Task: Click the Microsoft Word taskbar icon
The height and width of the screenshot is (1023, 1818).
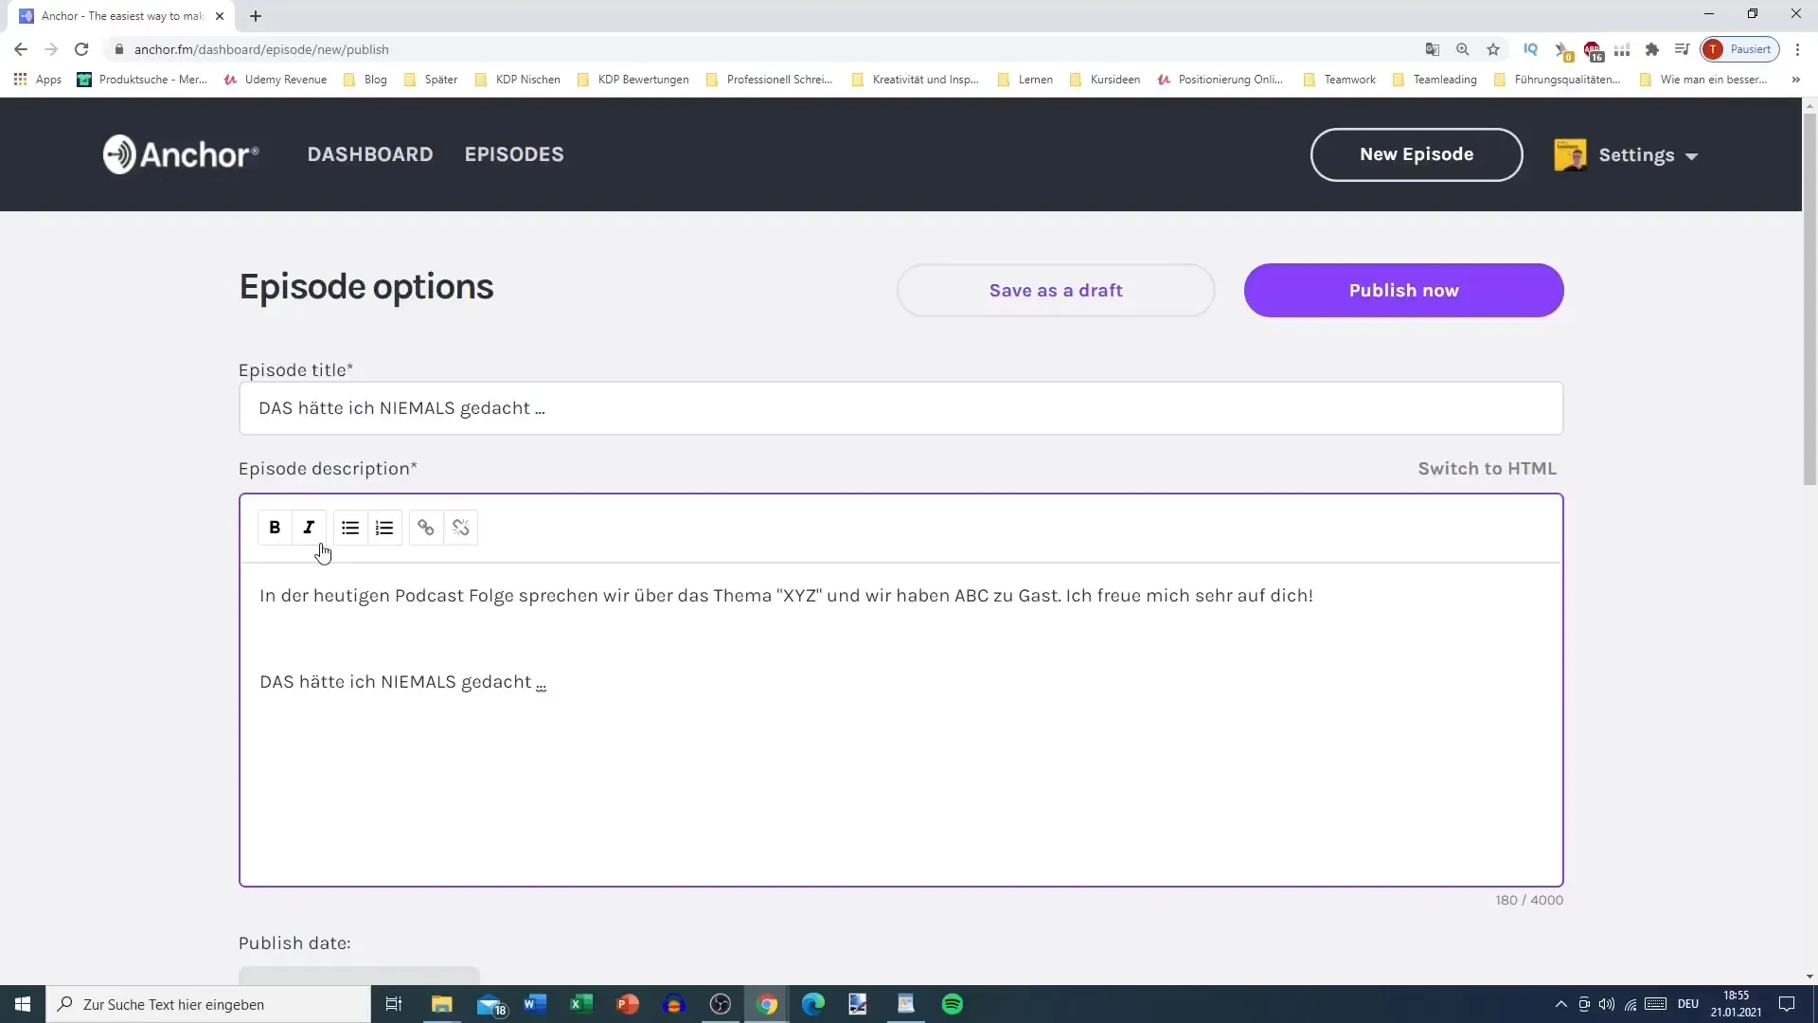Action: (x=536, y=1004)
